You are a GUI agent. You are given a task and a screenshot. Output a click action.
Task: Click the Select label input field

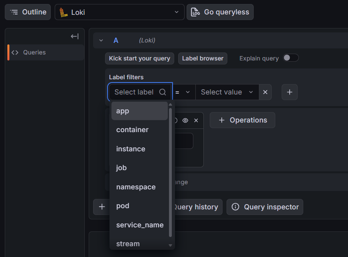tap(140, 92)
